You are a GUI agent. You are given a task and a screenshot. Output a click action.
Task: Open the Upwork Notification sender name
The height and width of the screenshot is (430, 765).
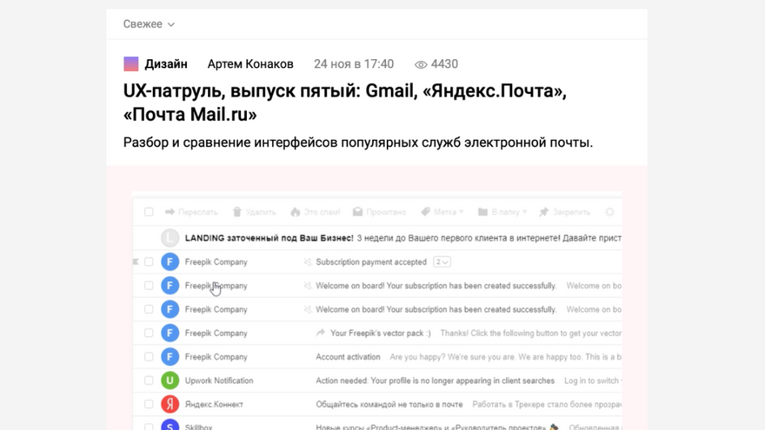219,380
